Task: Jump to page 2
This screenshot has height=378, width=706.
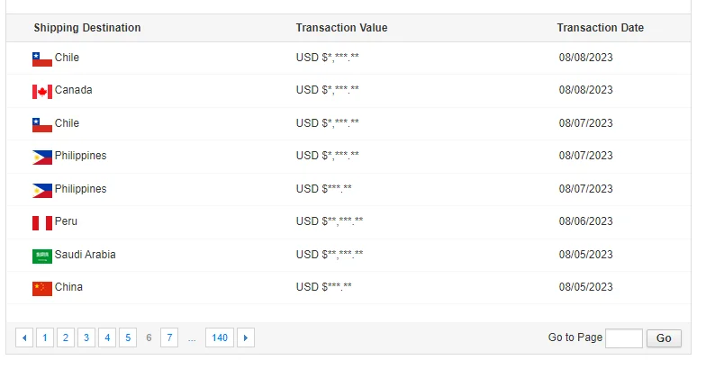Action: [66, 338]
